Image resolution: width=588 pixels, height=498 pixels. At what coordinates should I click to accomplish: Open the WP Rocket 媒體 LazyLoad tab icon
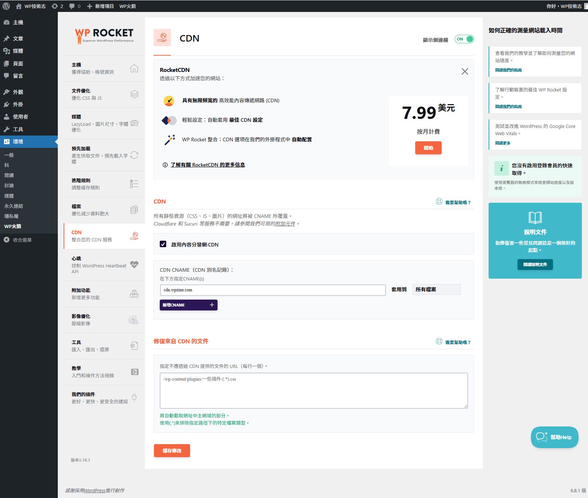[x=134, y=123]
